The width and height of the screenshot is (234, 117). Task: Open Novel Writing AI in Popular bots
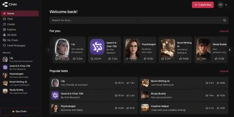pyautogui.click(x=184, y=83)
